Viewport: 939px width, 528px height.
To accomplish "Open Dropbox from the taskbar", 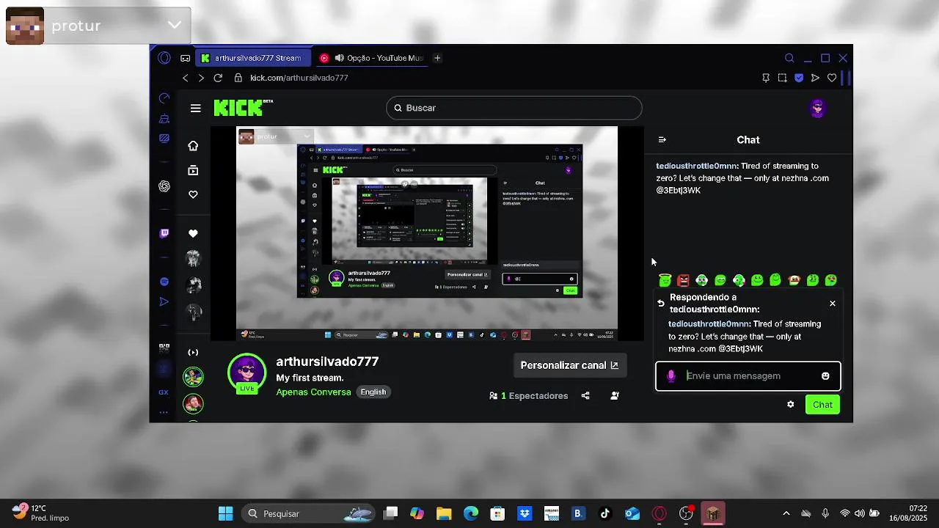I will point(525,513).
